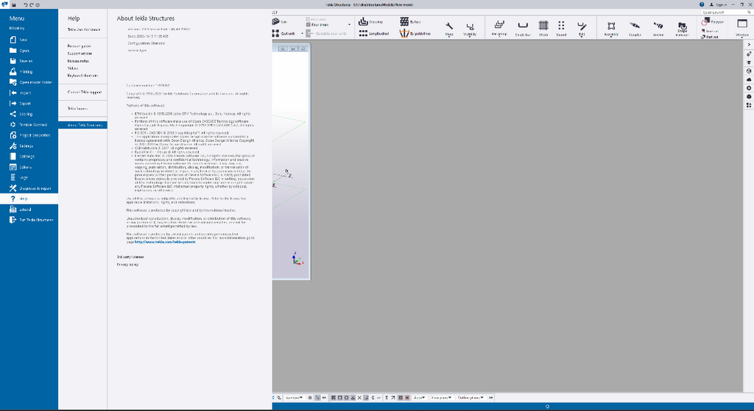Image resolution: width=754 pixels, height=411 pixels.
Task: Open Product guides link
Action: point(80,46)
